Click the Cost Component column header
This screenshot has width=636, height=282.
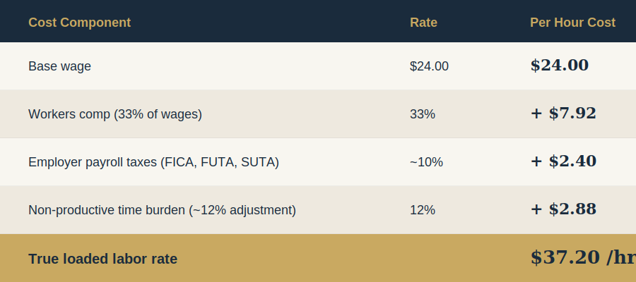click(79, 23)
